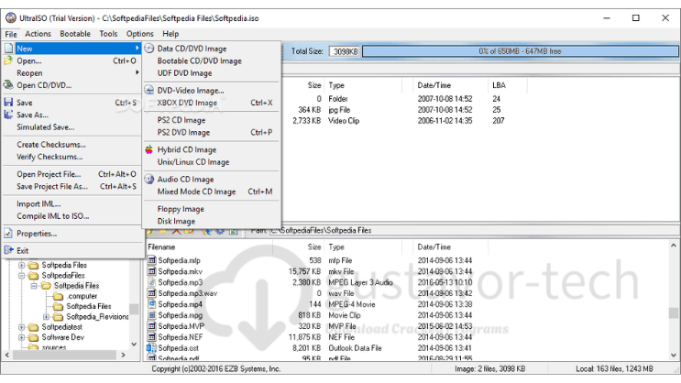Click the Save As icon
681x383 pixels.
(x=8, y=115)
